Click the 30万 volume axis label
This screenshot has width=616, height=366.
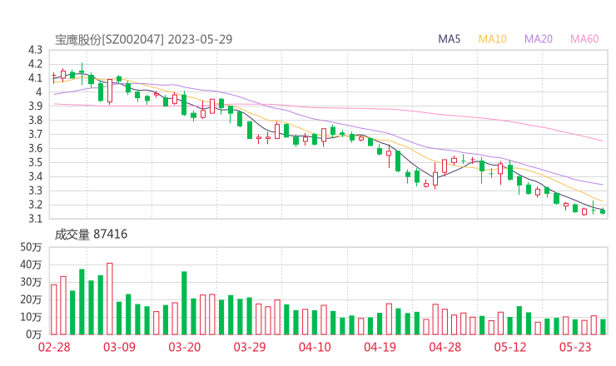[31, 282]
